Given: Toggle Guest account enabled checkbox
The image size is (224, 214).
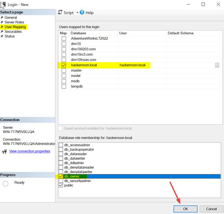Looking at the screenshot, I should click(x=60, y=128).
